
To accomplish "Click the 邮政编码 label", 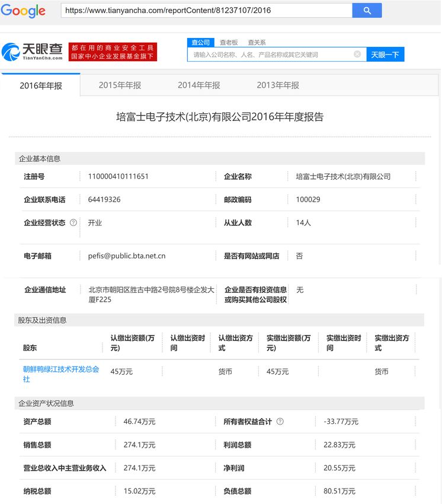I will click(x=238, y=199).
